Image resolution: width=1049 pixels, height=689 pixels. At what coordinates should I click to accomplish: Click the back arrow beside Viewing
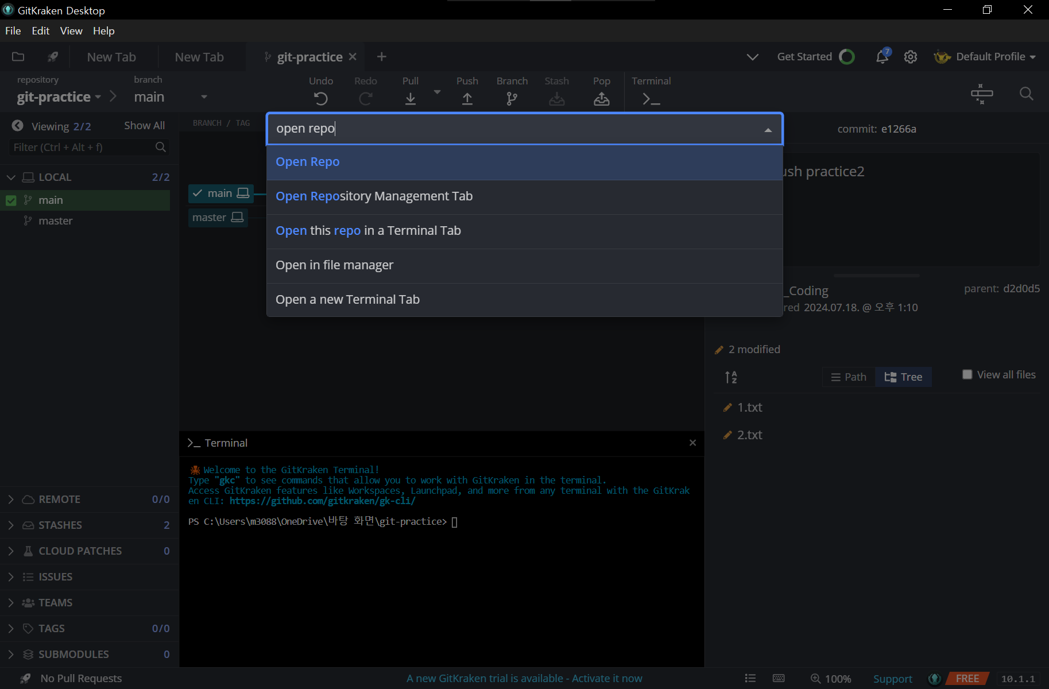point(18,126)
